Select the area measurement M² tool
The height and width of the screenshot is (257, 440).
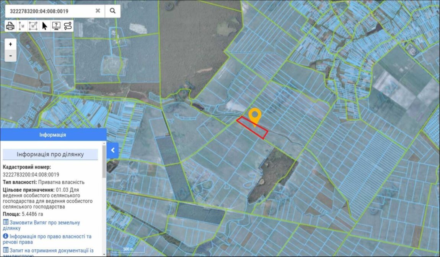coord(33,26)
